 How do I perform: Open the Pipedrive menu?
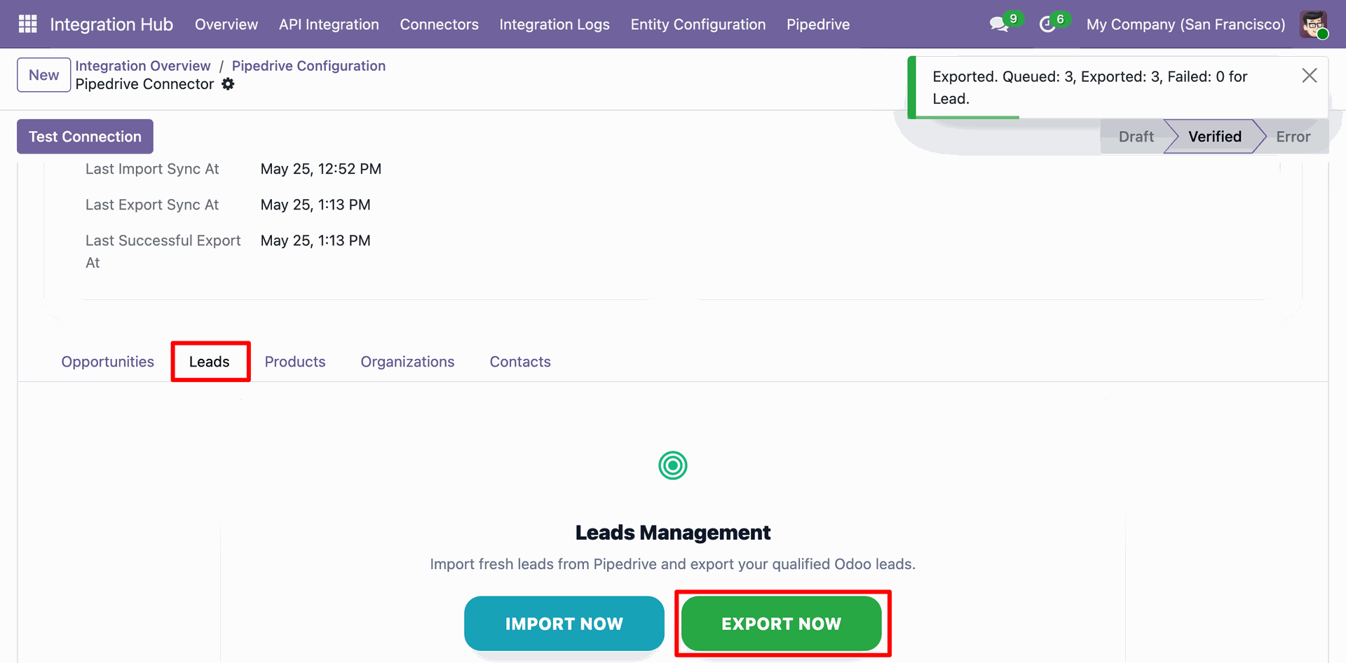[818, 25]
